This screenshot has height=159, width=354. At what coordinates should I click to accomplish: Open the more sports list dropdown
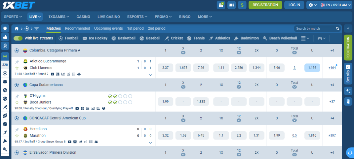click(x=305, y=38)
